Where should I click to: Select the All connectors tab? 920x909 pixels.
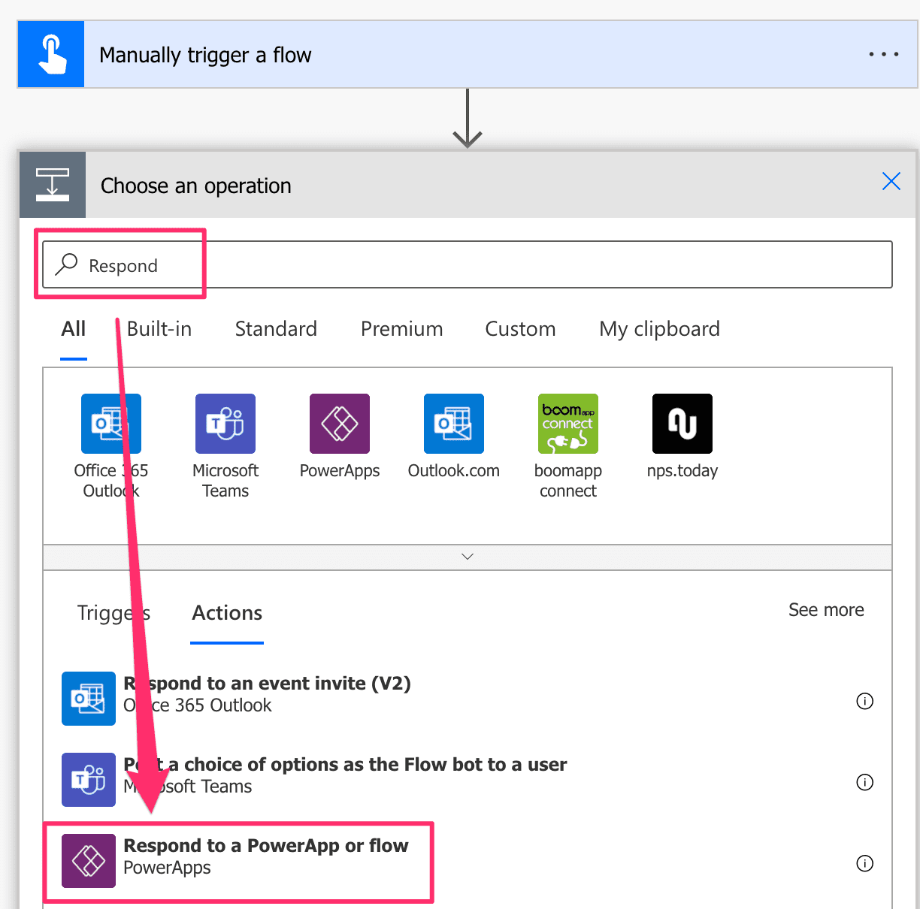coord(74,329)
